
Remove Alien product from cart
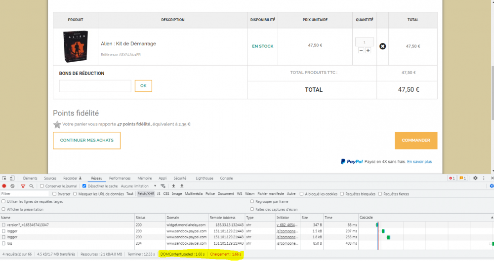tap(382, 46)
